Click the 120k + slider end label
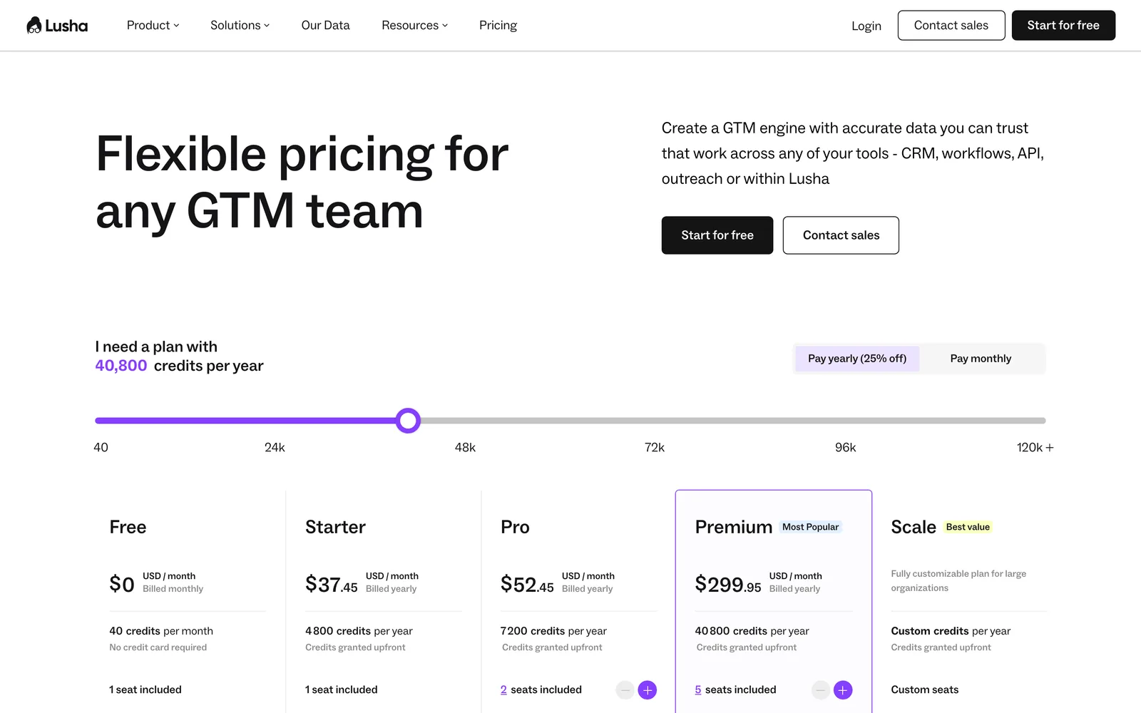1141x713 pixels. pyautogui.click(x=1035, y=448)
